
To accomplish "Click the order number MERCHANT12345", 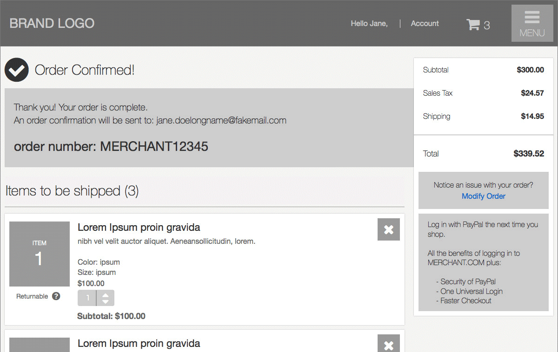I will 154,147.
